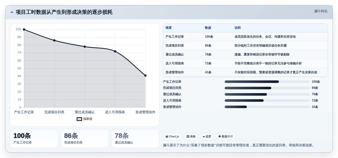The height and width of the screenshot is (158, 338).
Task: Click the x-axis label 产生工作记录
Action: (x=24, y=112)
